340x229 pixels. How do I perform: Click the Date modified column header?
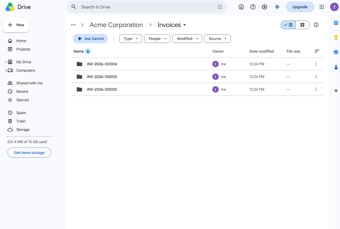(x=261, y=51)
